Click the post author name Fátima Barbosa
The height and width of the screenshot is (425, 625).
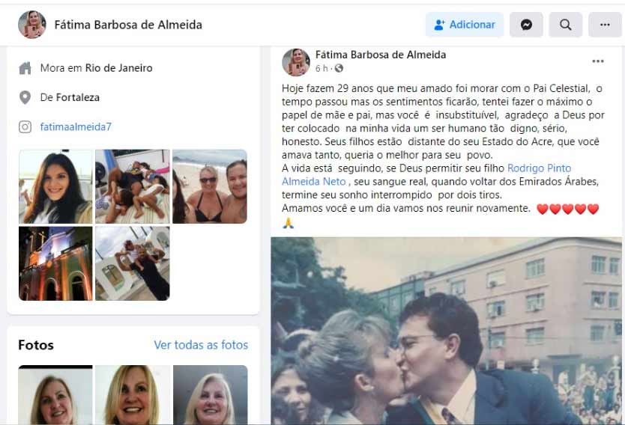[381, 55]
